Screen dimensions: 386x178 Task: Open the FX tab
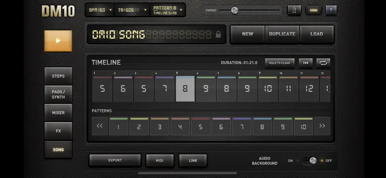click(x=58, y=131)
